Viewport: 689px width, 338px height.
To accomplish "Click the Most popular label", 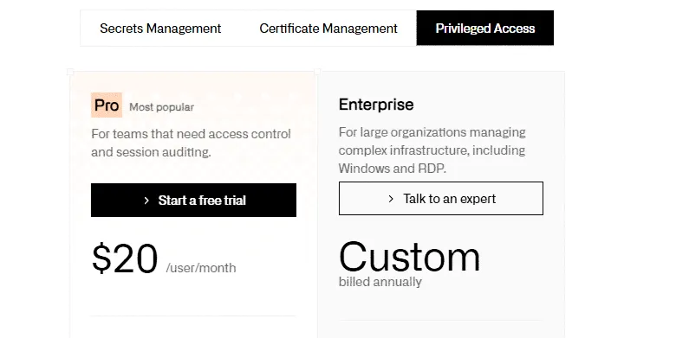I will (x=162, y=107).
